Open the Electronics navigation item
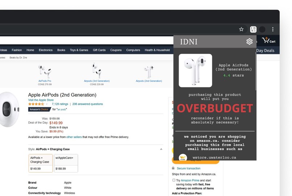The width and height of the screenshot is (292, 196). click(46, 50)
